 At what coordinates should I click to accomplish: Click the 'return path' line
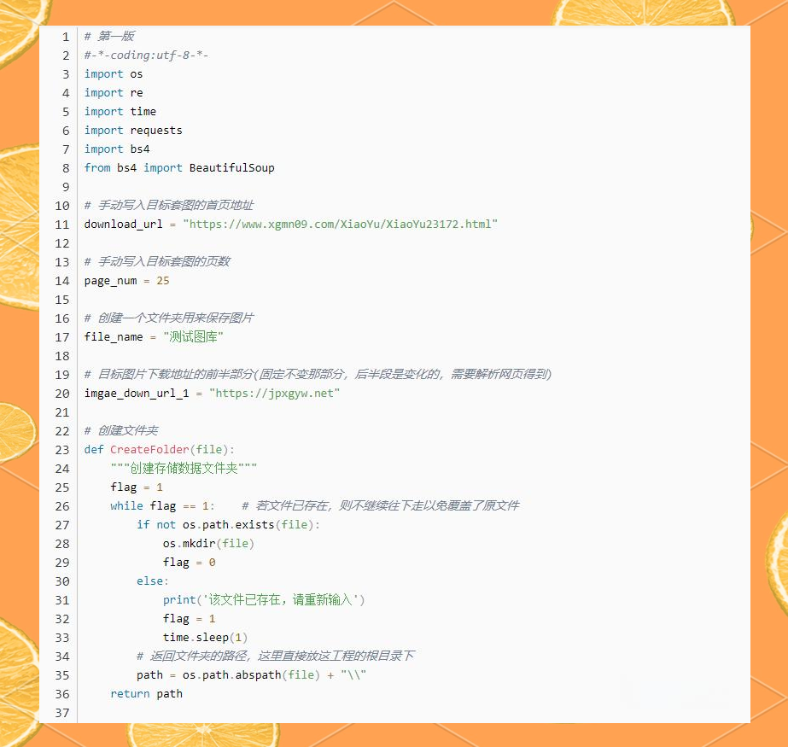pos(146,694)
